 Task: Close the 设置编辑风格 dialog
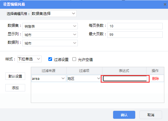pyautogui.click(x=165, y=5)
